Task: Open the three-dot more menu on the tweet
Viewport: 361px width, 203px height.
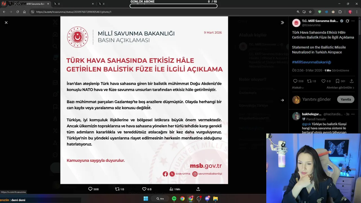Action: [x=353, y=21]
